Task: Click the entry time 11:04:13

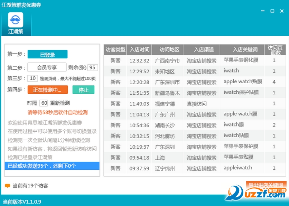Action: click(139, 114)
